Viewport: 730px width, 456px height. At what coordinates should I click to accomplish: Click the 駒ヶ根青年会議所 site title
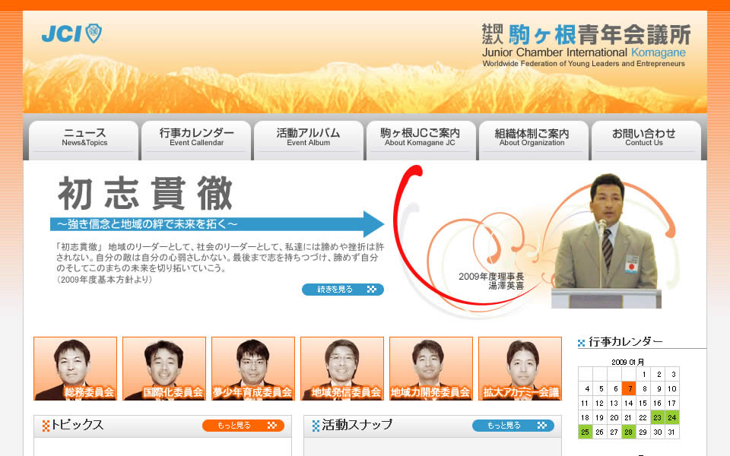[x=586, y=35]
